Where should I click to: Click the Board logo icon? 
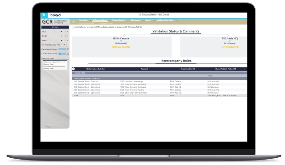tap(44, 15)
